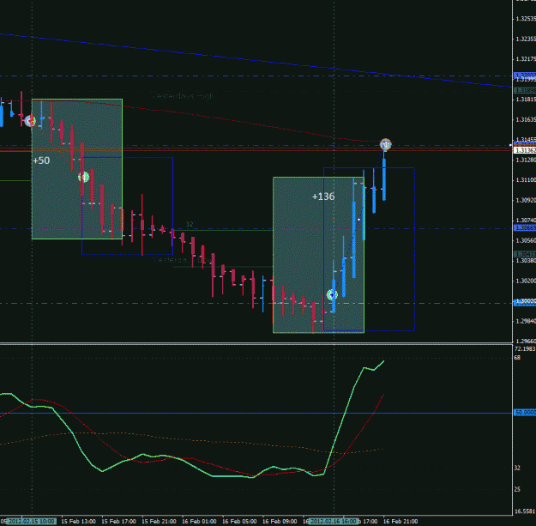Click the 1.30560 price scale value
Viewport: 536px width, 526px height.
click(526, 240)
